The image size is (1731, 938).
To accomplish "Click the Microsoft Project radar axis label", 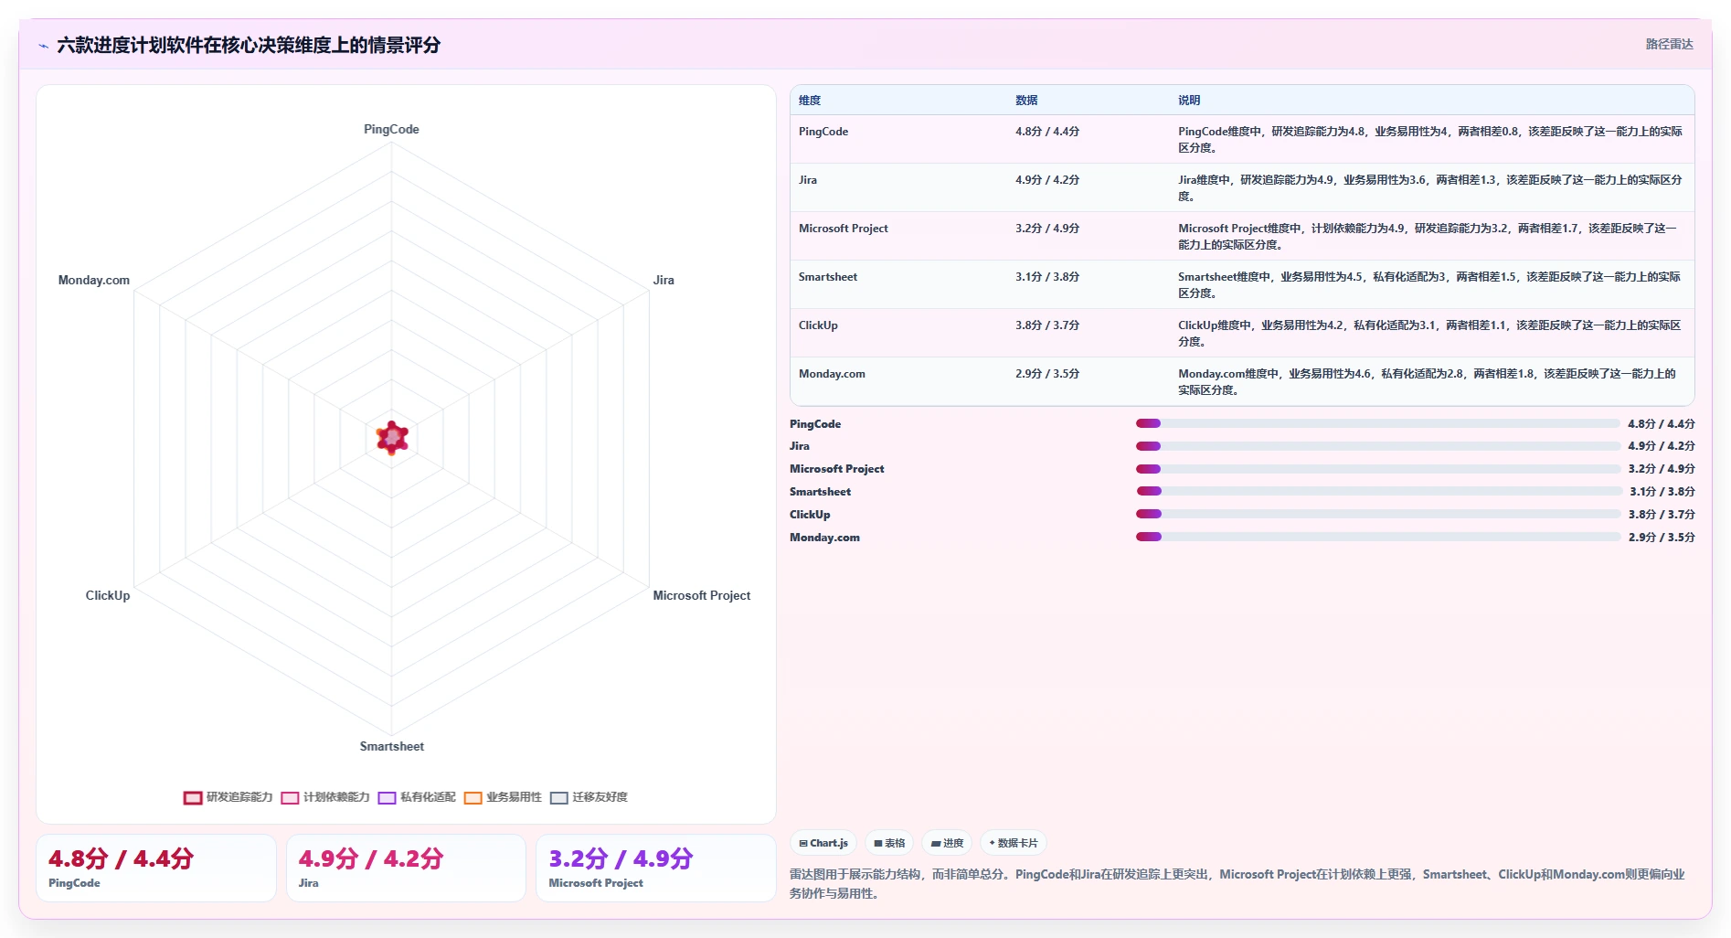I will pos(702,595).
